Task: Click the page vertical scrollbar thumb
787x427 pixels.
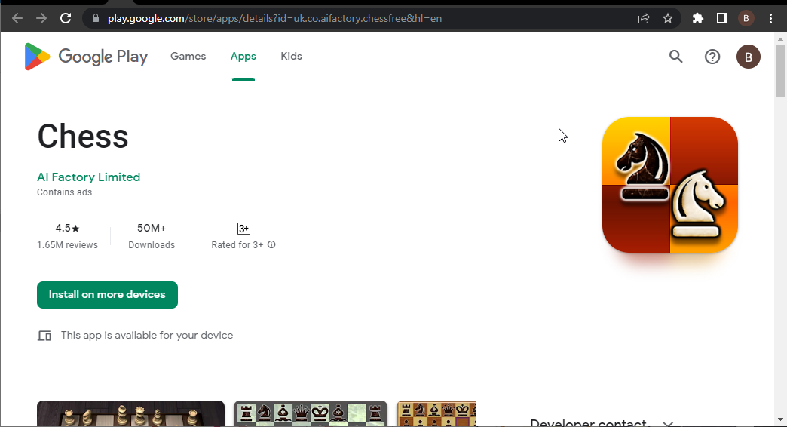Action: click(780, 70)
